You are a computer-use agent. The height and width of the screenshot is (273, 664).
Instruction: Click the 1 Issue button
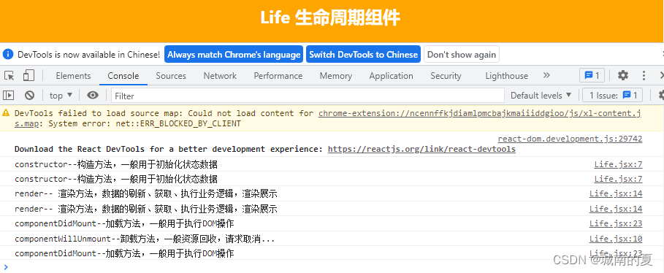click(x=613, y=95)
